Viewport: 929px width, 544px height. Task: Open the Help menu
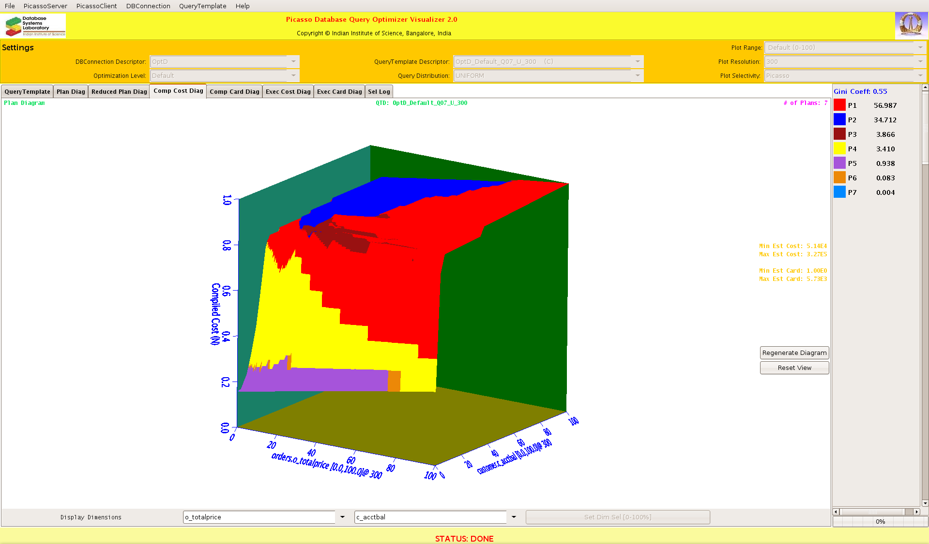[243, 6]
